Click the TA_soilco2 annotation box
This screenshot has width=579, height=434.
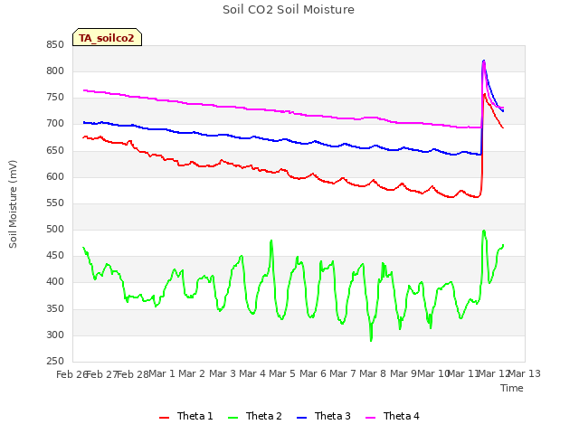coord(107,37)
